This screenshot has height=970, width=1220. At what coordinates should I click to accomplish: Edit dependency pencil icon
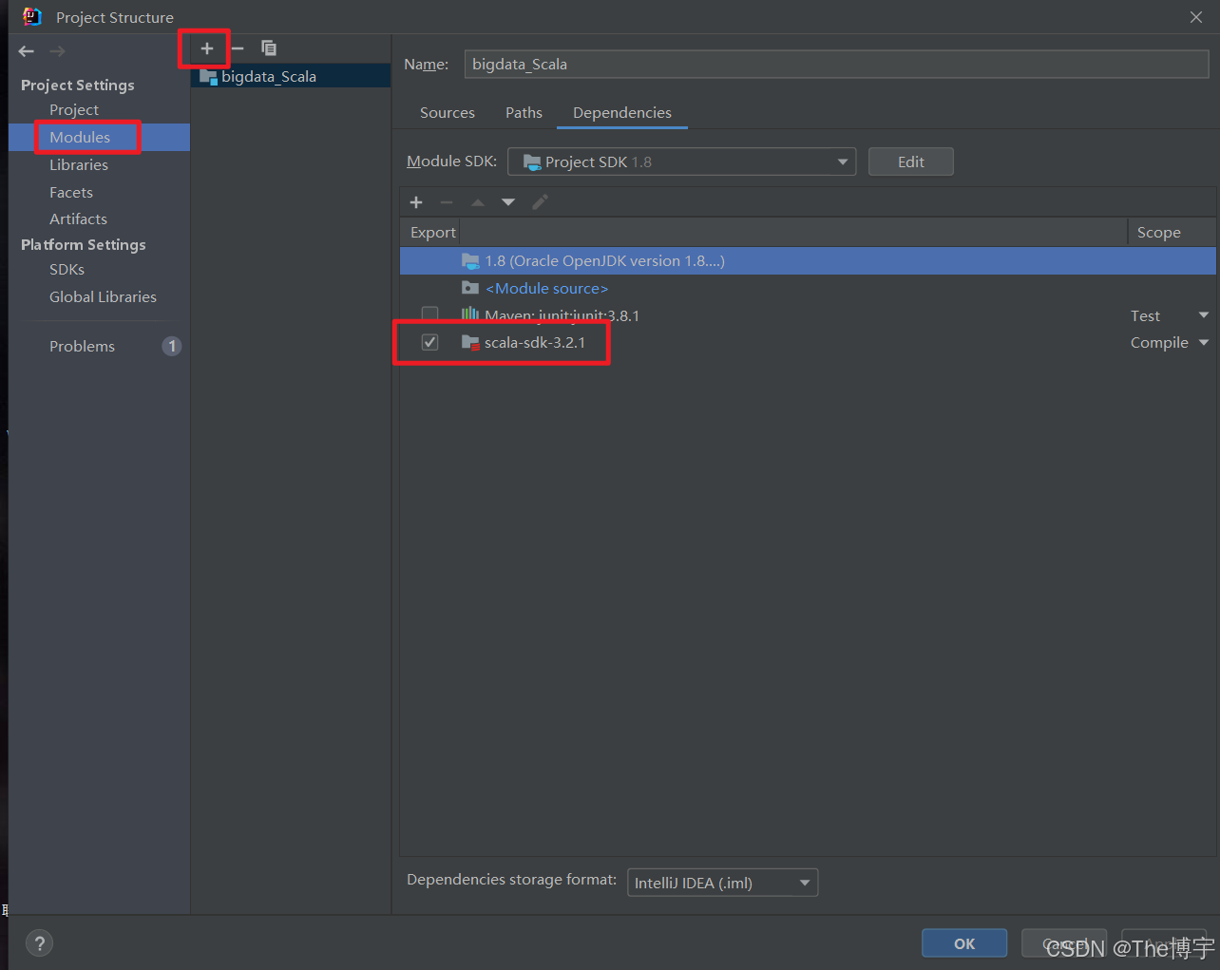(540, 202)
